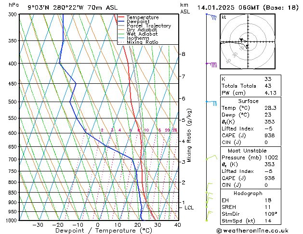Click the 'Dry Adiabat' legend label
The width and height of the screenshot is (303, 234).
tap(142, 30)
